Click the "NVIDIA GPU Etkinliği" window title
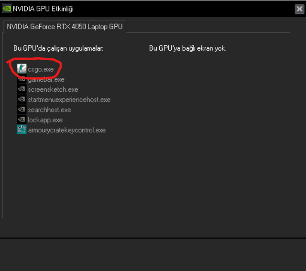306x271 pixels. (43, 9)
